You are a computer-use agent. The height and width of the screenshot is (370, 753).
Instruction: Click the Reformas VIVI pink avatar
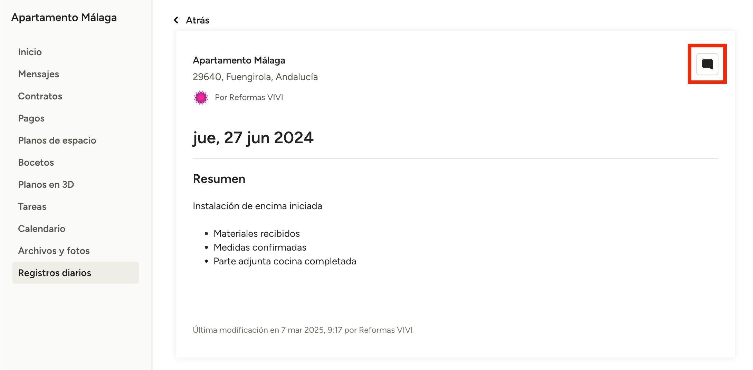coord(201,97)
